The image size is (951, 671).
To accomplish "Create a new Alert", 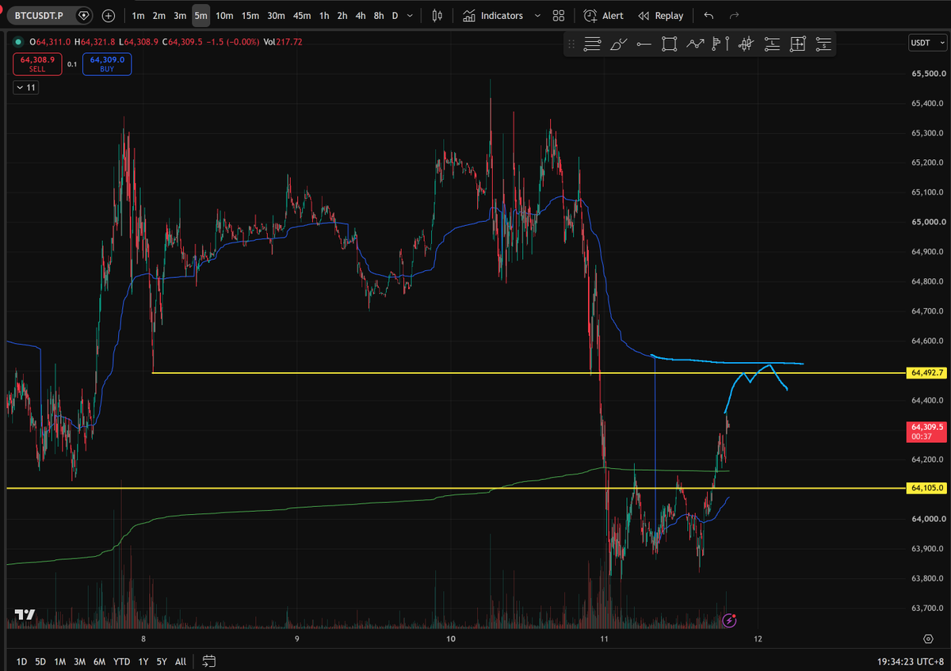I will point(604,16).
